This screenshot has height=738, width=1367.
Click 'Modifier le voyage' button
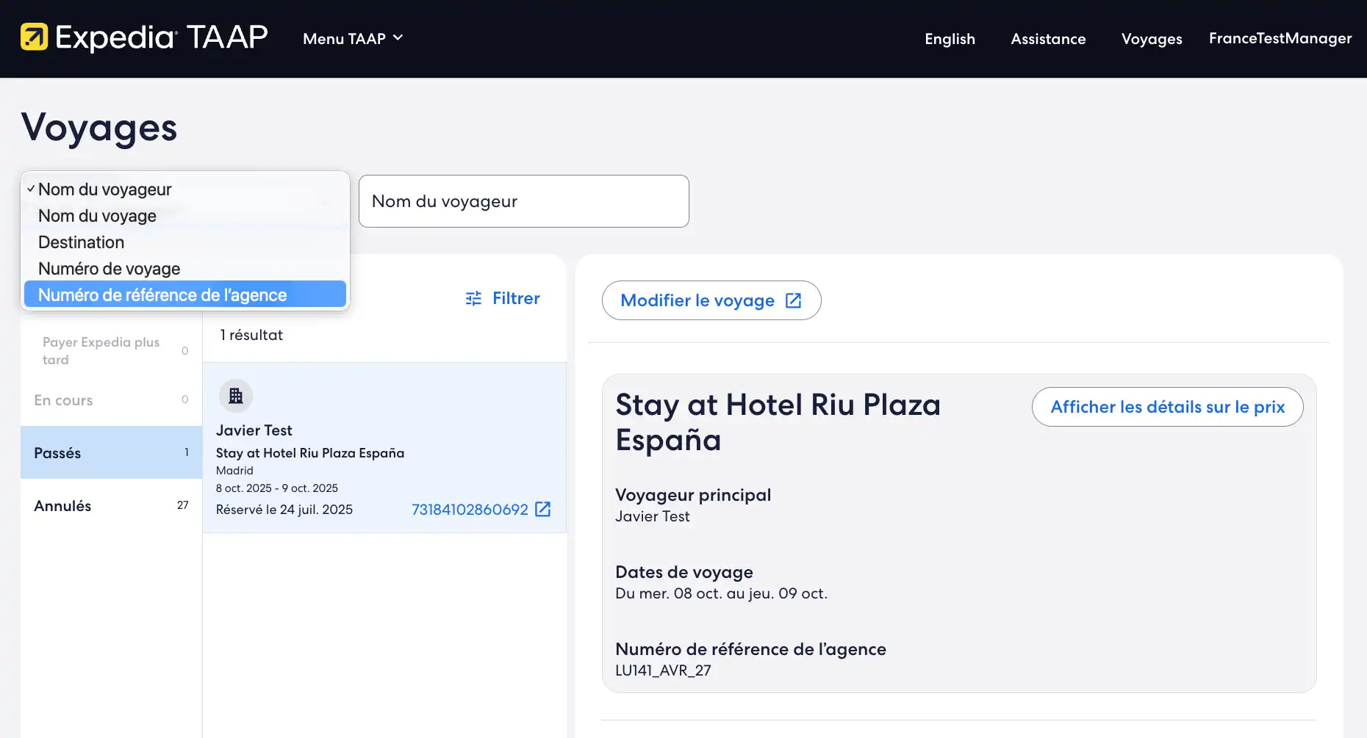click(x=711, y=300)
